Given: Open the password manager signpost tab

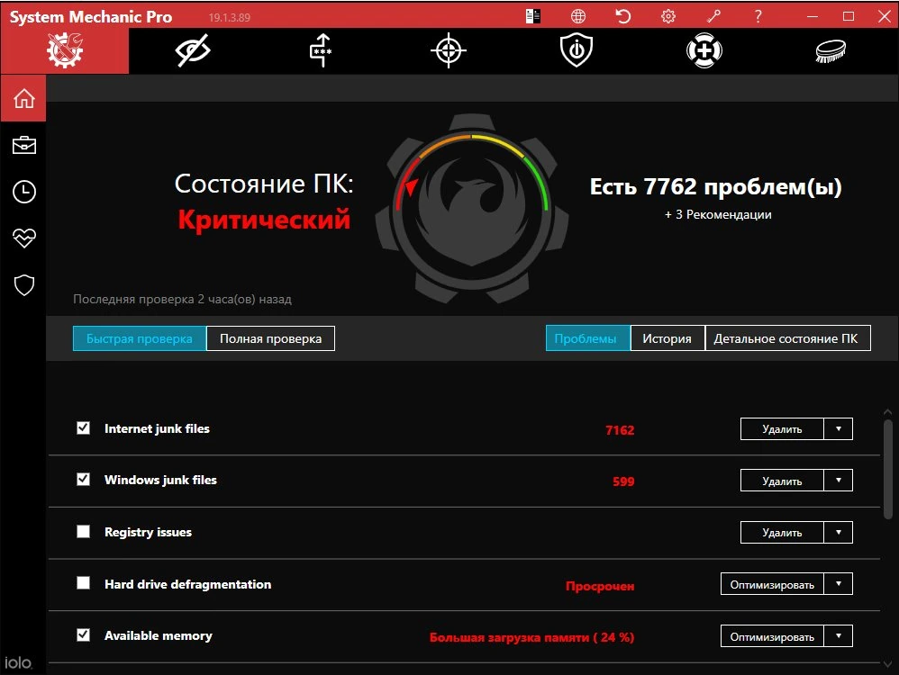Looking at the screenshot, I should click(321, 50).
